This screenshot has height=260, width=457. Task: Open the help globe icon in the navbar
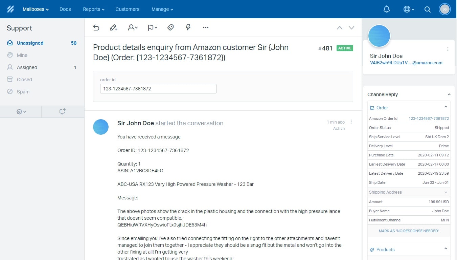coord(407,9)
